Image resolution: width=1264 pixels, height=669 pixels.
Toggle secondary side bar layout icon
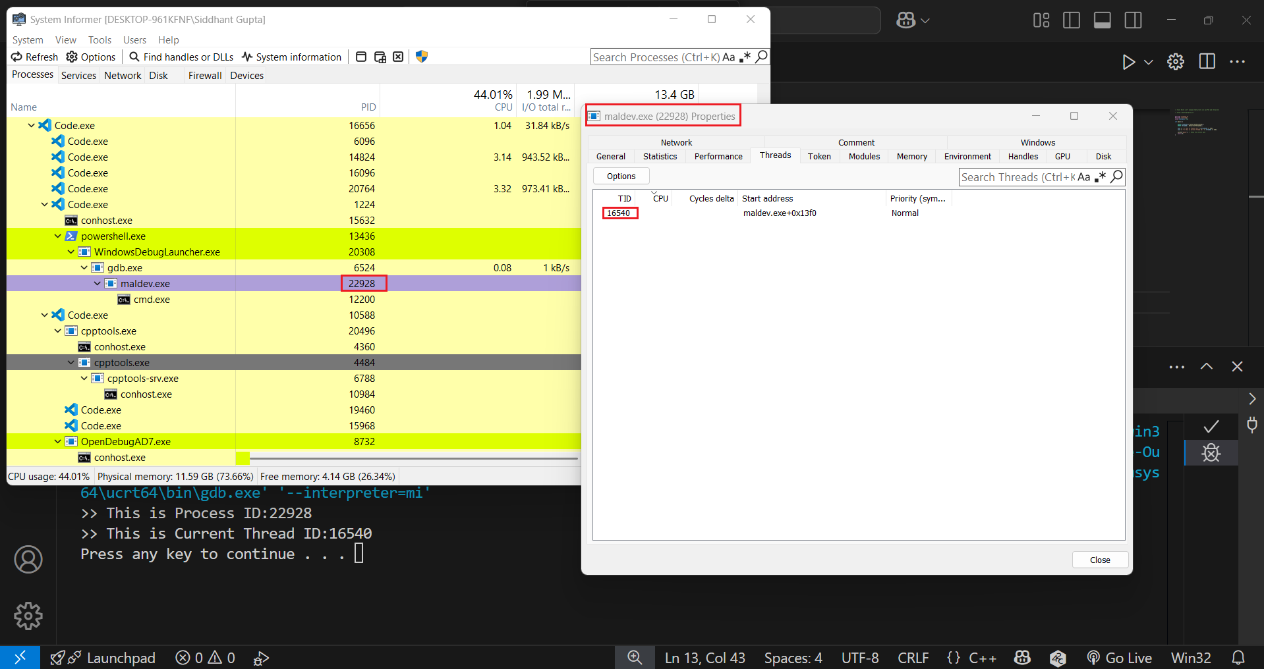(x=1134, y=20)
